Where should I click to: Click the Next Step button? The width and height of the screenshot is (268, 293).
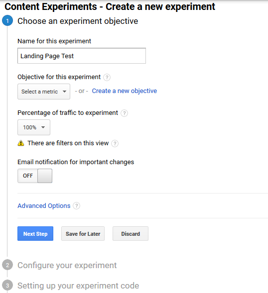coord(35,234)
